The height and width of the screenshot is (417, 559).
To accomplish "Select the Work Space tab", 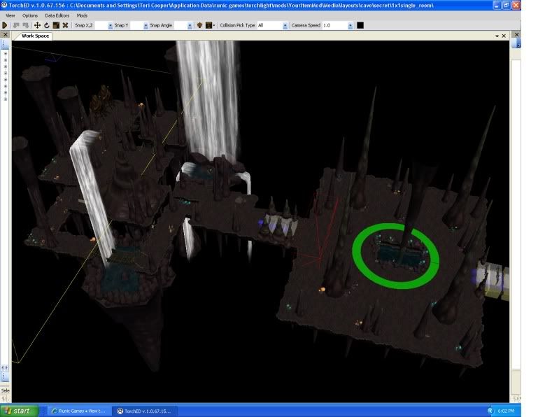I will point(35,36).
